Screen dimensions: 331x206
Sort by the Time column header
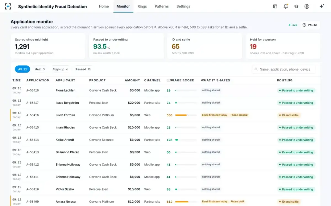[17, 80]
